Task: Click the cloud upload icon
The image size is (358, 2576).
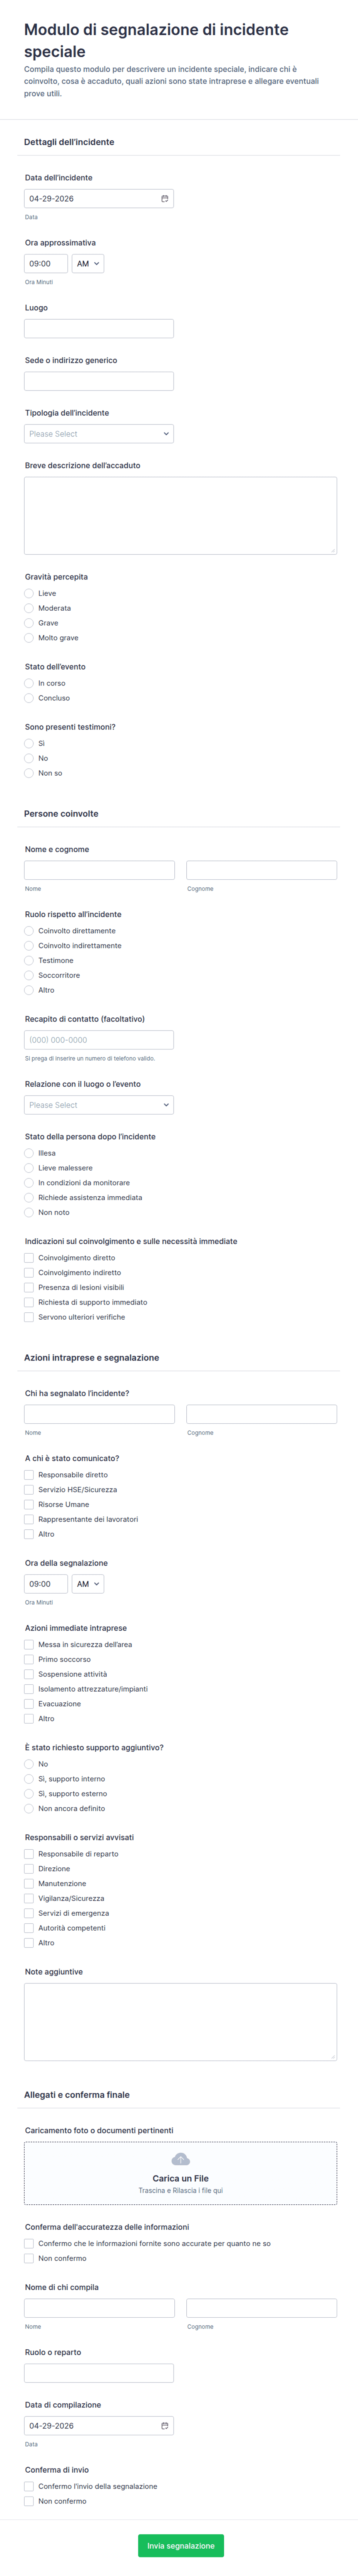Action: click(x=181, y=2159)
